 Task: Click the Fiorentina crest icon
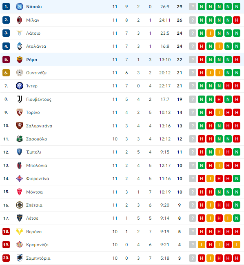point(20,178)
